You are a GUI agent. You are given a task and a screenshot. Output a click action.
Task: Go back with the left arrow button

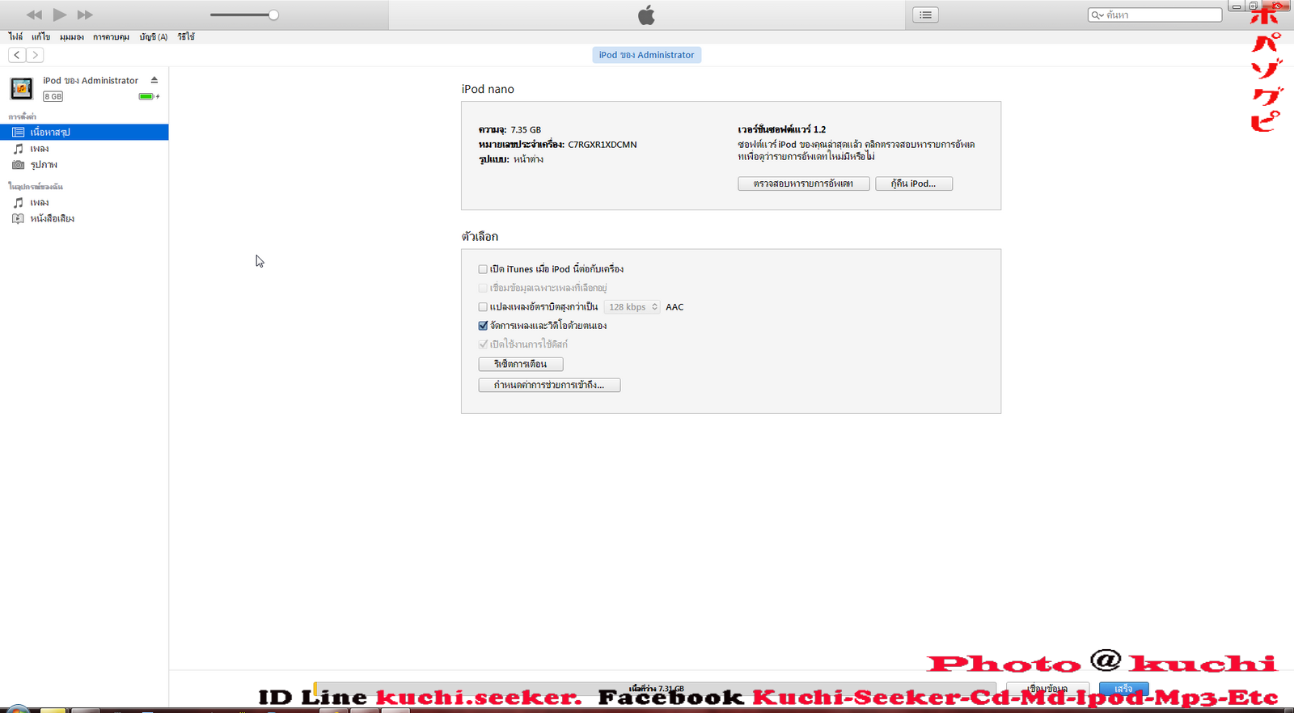(17, 55)
